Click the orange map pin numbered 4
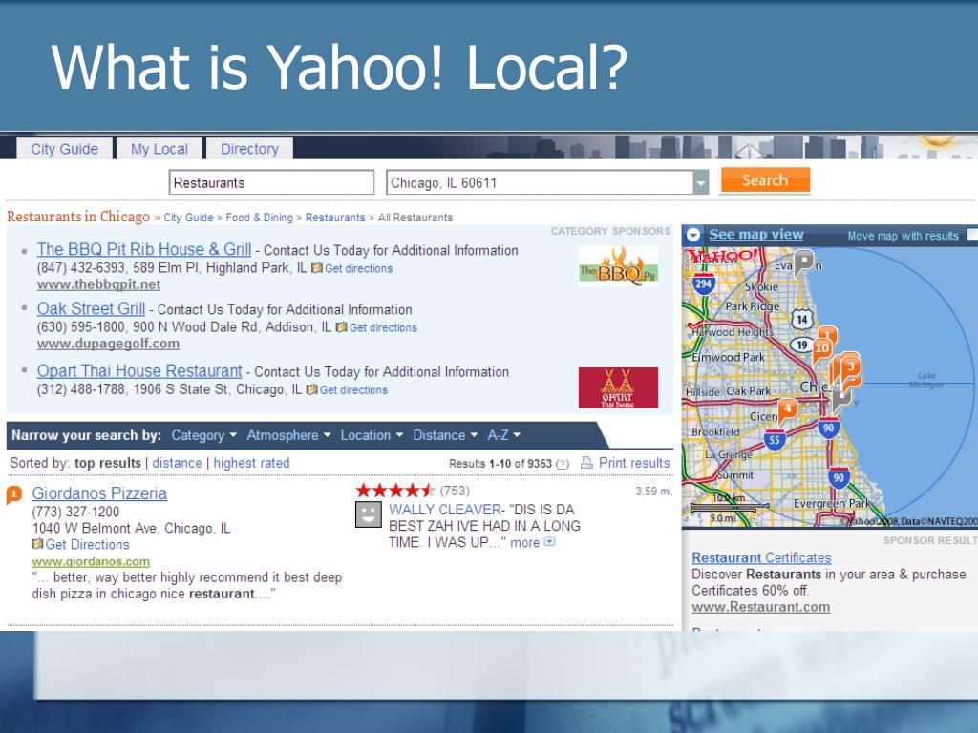The image size is (978, 733). click(788, 408)
